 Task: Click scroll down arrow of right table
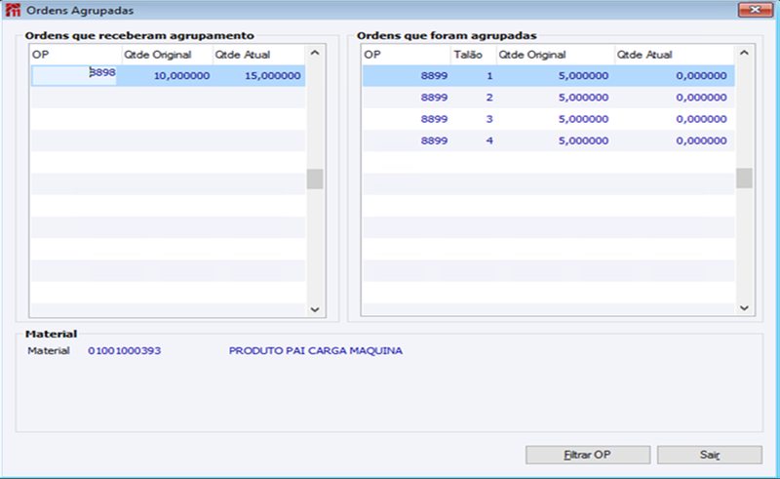(744, 308)
